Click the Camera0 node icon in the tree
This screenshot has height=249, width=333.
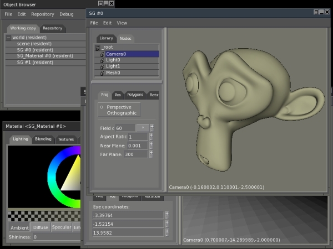tap(102, 54)
